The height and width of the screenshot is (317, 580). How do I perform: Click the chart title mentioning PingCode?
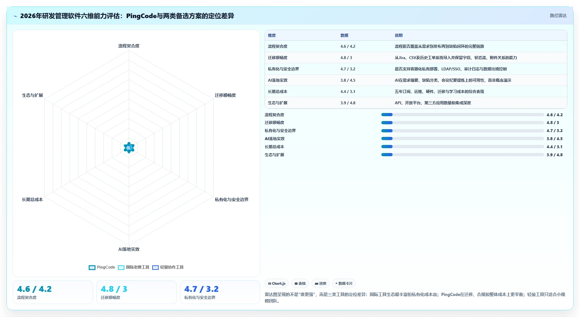[x=127, y=16]
